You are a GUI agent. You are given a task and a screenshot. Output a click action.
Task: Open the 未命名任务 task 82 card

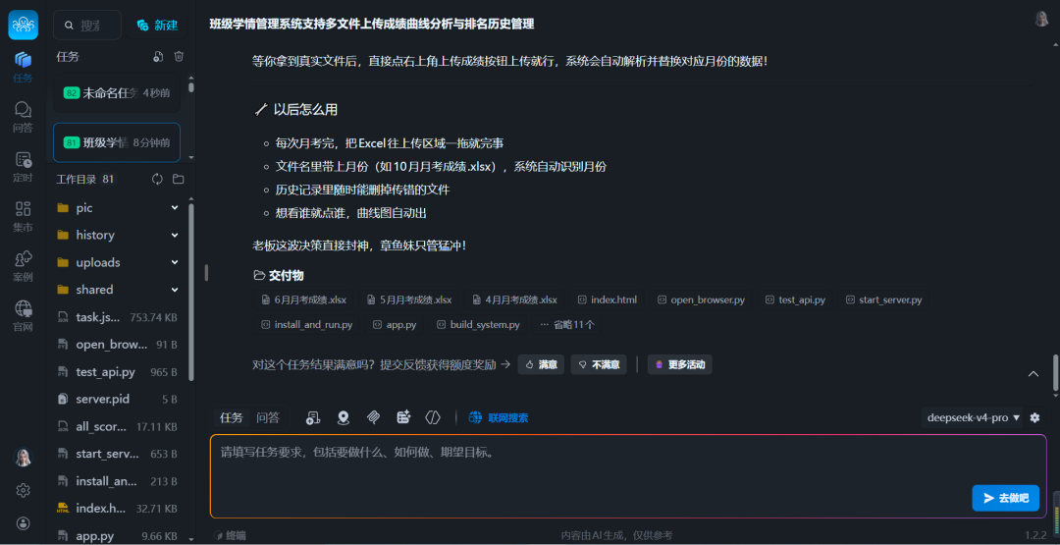click(x=117, y=92)
